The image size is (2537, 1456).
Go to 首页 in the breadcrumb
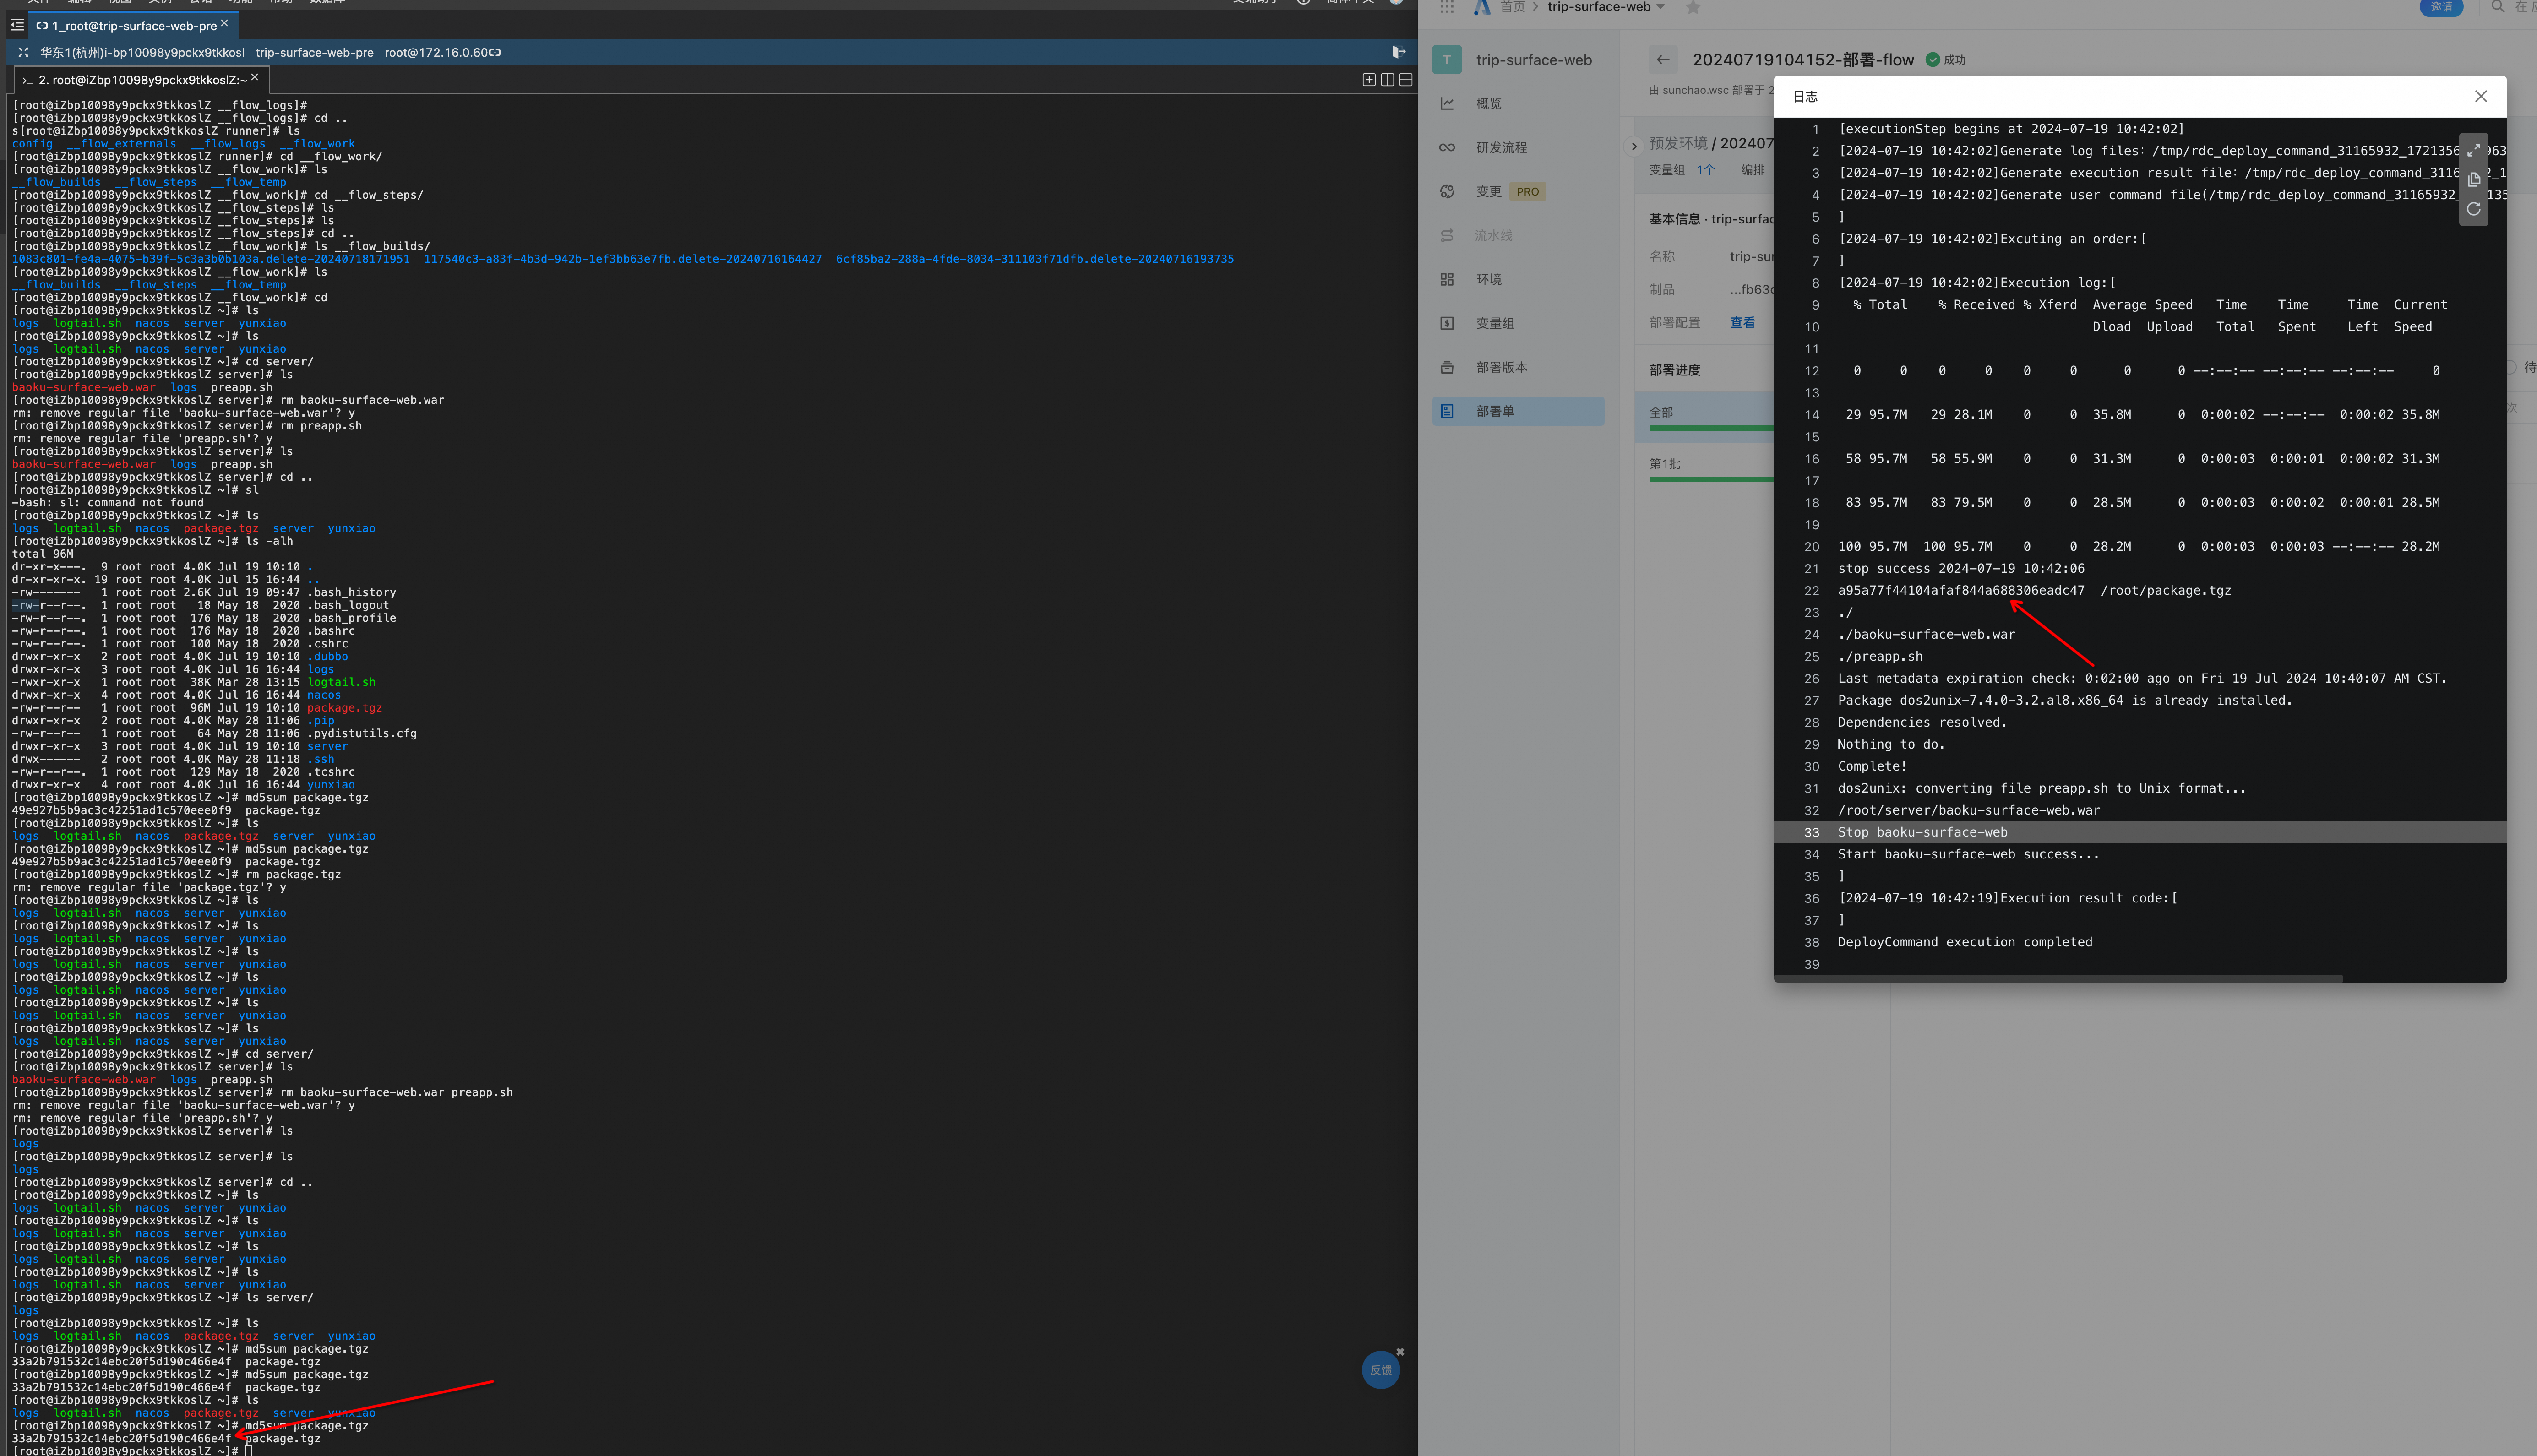point(1512,7)
